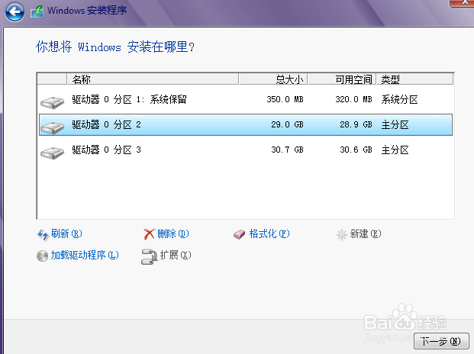Viewport: 474px width, 354px height.
Task: Click 主分区 type in partition 2 row
Action: pyautogui.click(x=395, y=124)
